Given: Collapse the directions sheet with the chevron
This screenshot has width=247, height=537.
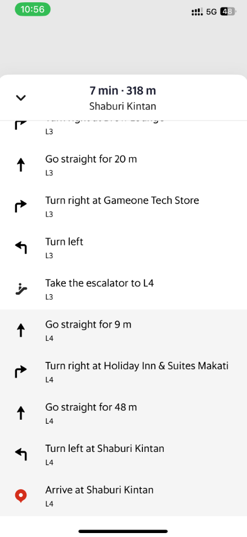Looking at the screenshot, I should click(x=21, y=97).
